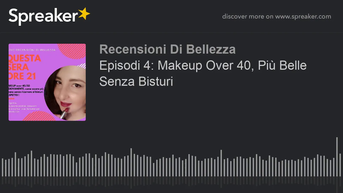343x193 pixels.
Task: Click the orange arrow row on cover
Action: coord(12,99)
